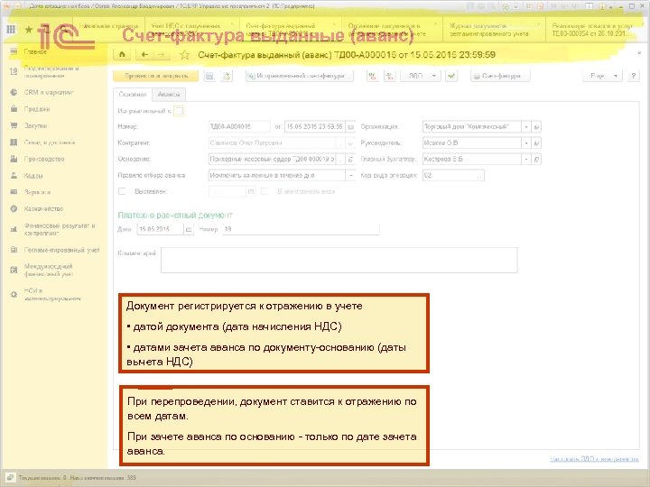Navigate back with the left arrow
This screenshot has height=487, width=650.
point(144,54)
